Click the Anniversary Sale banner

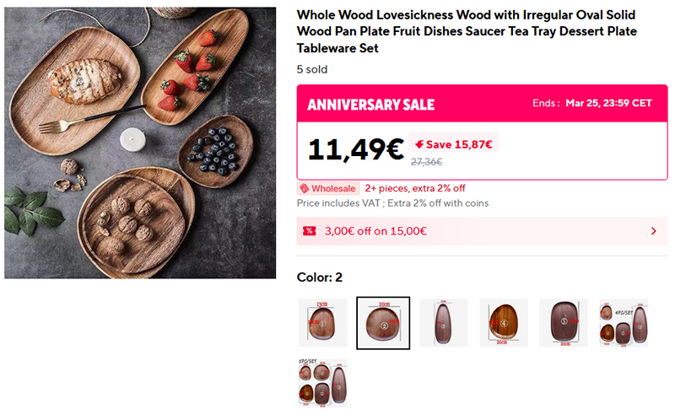click(x=371, y=105)
